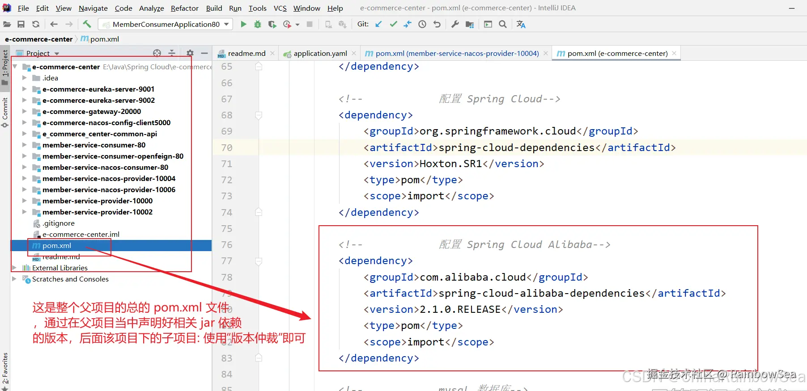This screenshot has width=807, height=391.
Task: Run MemberConsumerApplication80 with green play icon
Action: [243, 24]
